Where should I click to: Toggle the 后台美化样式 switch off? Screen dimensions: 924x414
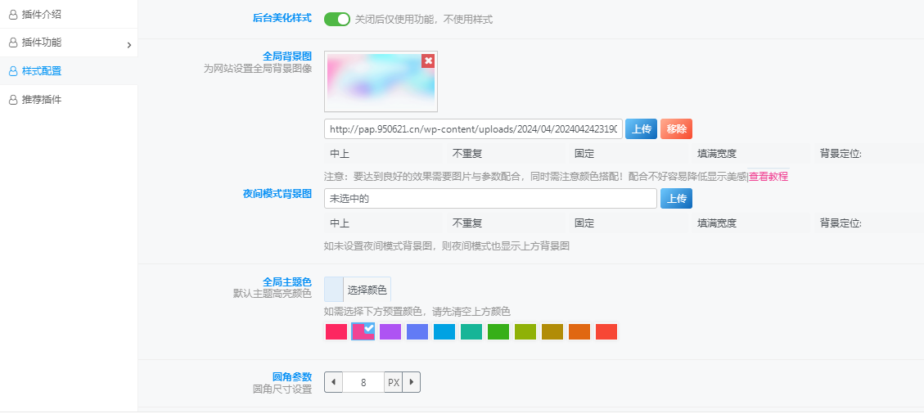[337, 19]
